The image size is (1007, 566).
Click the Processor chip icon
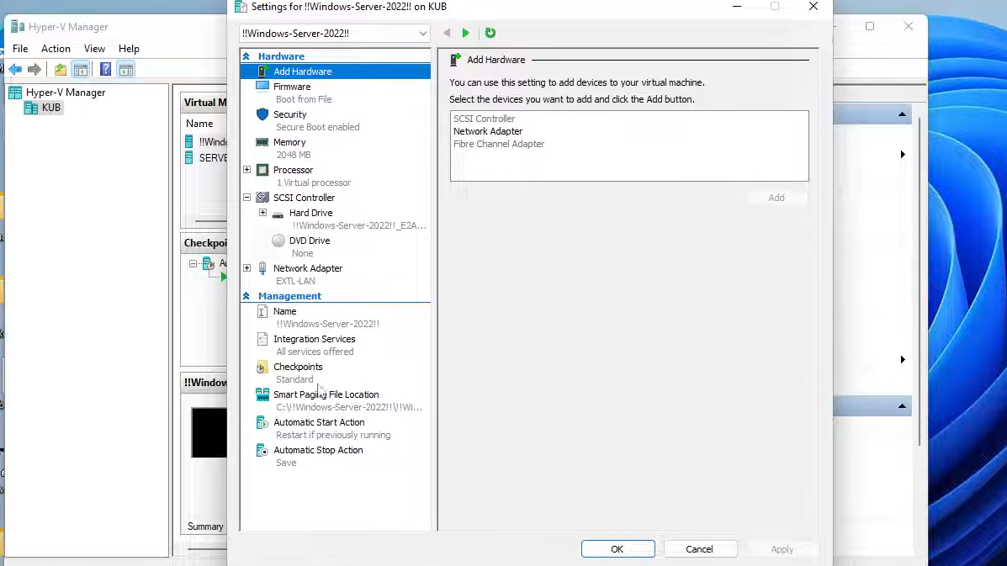click(x=262, y=170)
